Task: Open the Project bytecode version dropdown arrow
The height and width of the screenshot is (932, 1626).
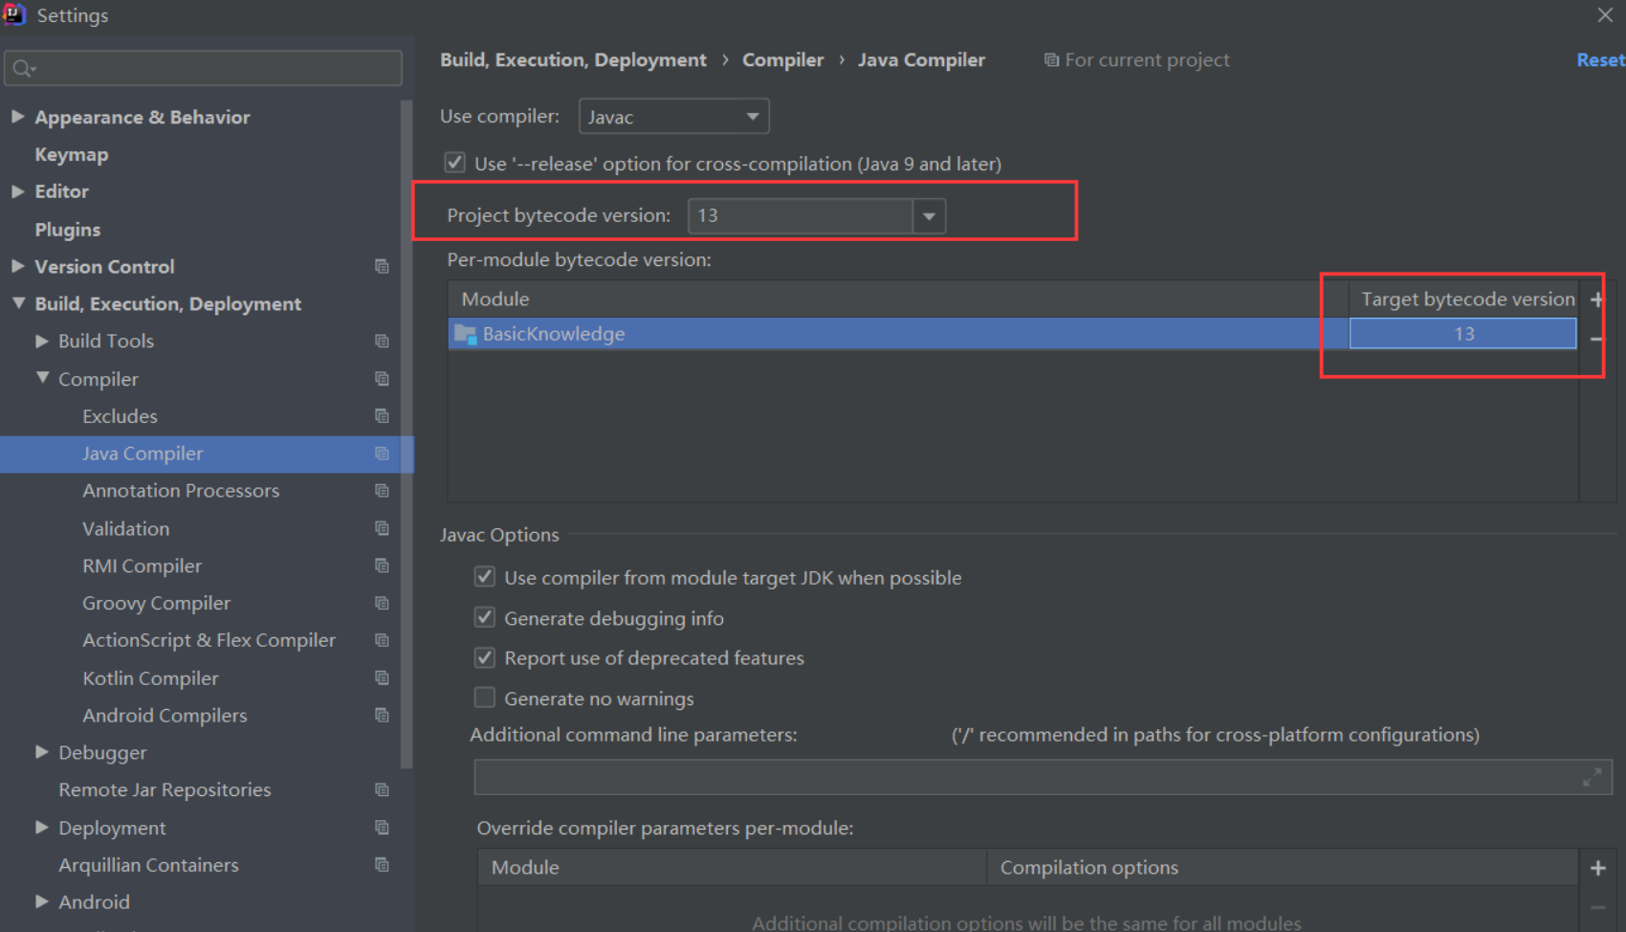Action: tap(929, 216)
